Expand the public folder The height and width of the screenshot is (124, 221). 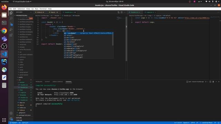pyautogui.click(x=21, y=77)
